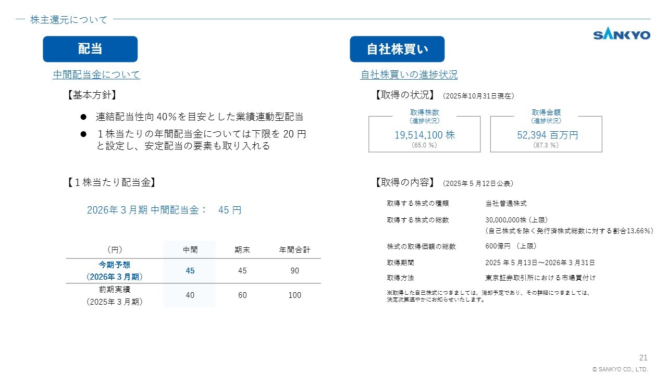Click the © SANKYO CO., LTD. footer
The height and width of the screenshot is (375, 667).
point(620,369)
